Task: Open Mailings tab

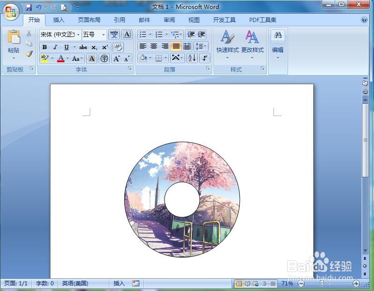Action: click(x=144, y=20)
